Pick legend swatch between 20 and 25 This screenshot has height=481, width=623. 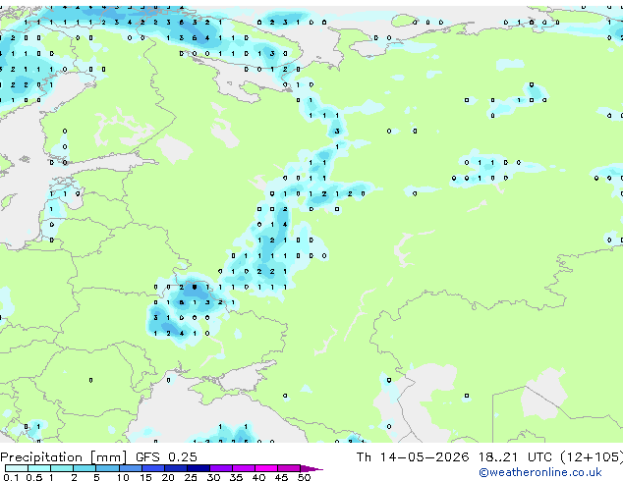pos(175,468)
